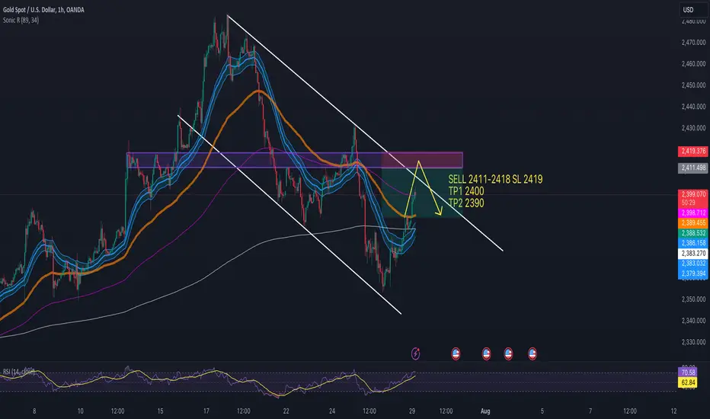710x419 pixels.
Task: Click the yellow RSI value 62.84
Action: click(688, 382)
